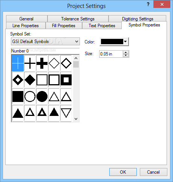
Task: Select the solid filled circle symbol
Action: tap(42, 96)
